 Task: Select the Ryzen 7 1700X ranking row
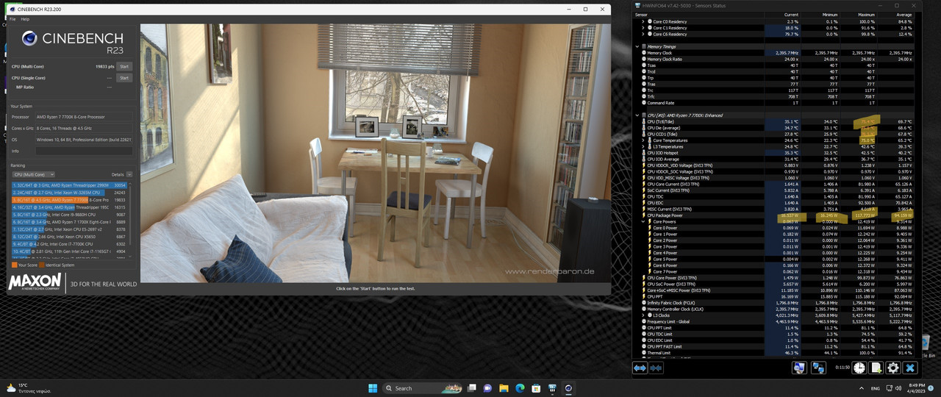pyautogui.click(x=69, y=222)
